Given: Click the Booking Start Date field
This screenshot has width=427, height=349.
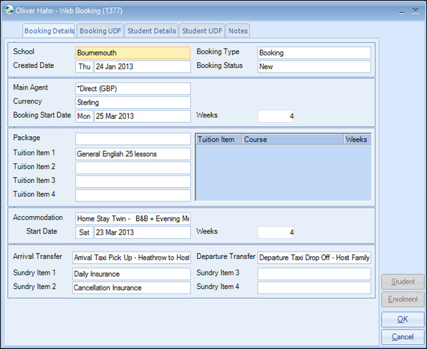Looking at the screenshot, I should (141, 116).
